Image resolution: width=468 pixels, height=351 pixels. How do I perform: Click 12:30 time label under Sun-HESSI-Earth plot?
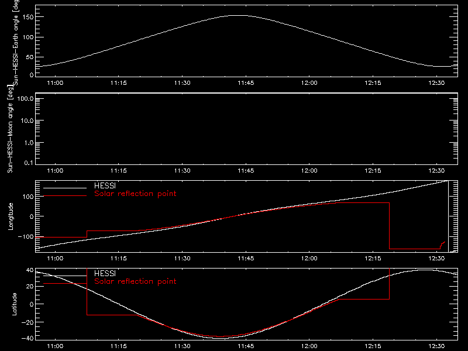[436, 83]
